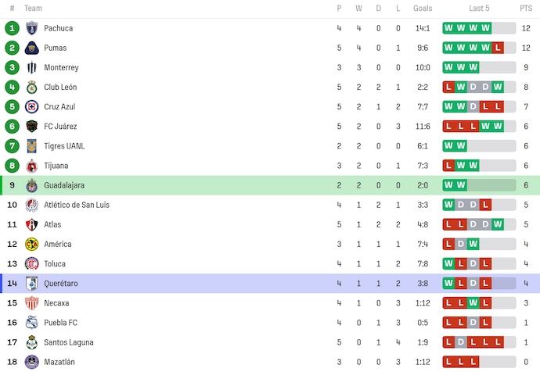This screenshot has width=540, height=372.
Task: Click the América club logo
Action: pos(32,244)
